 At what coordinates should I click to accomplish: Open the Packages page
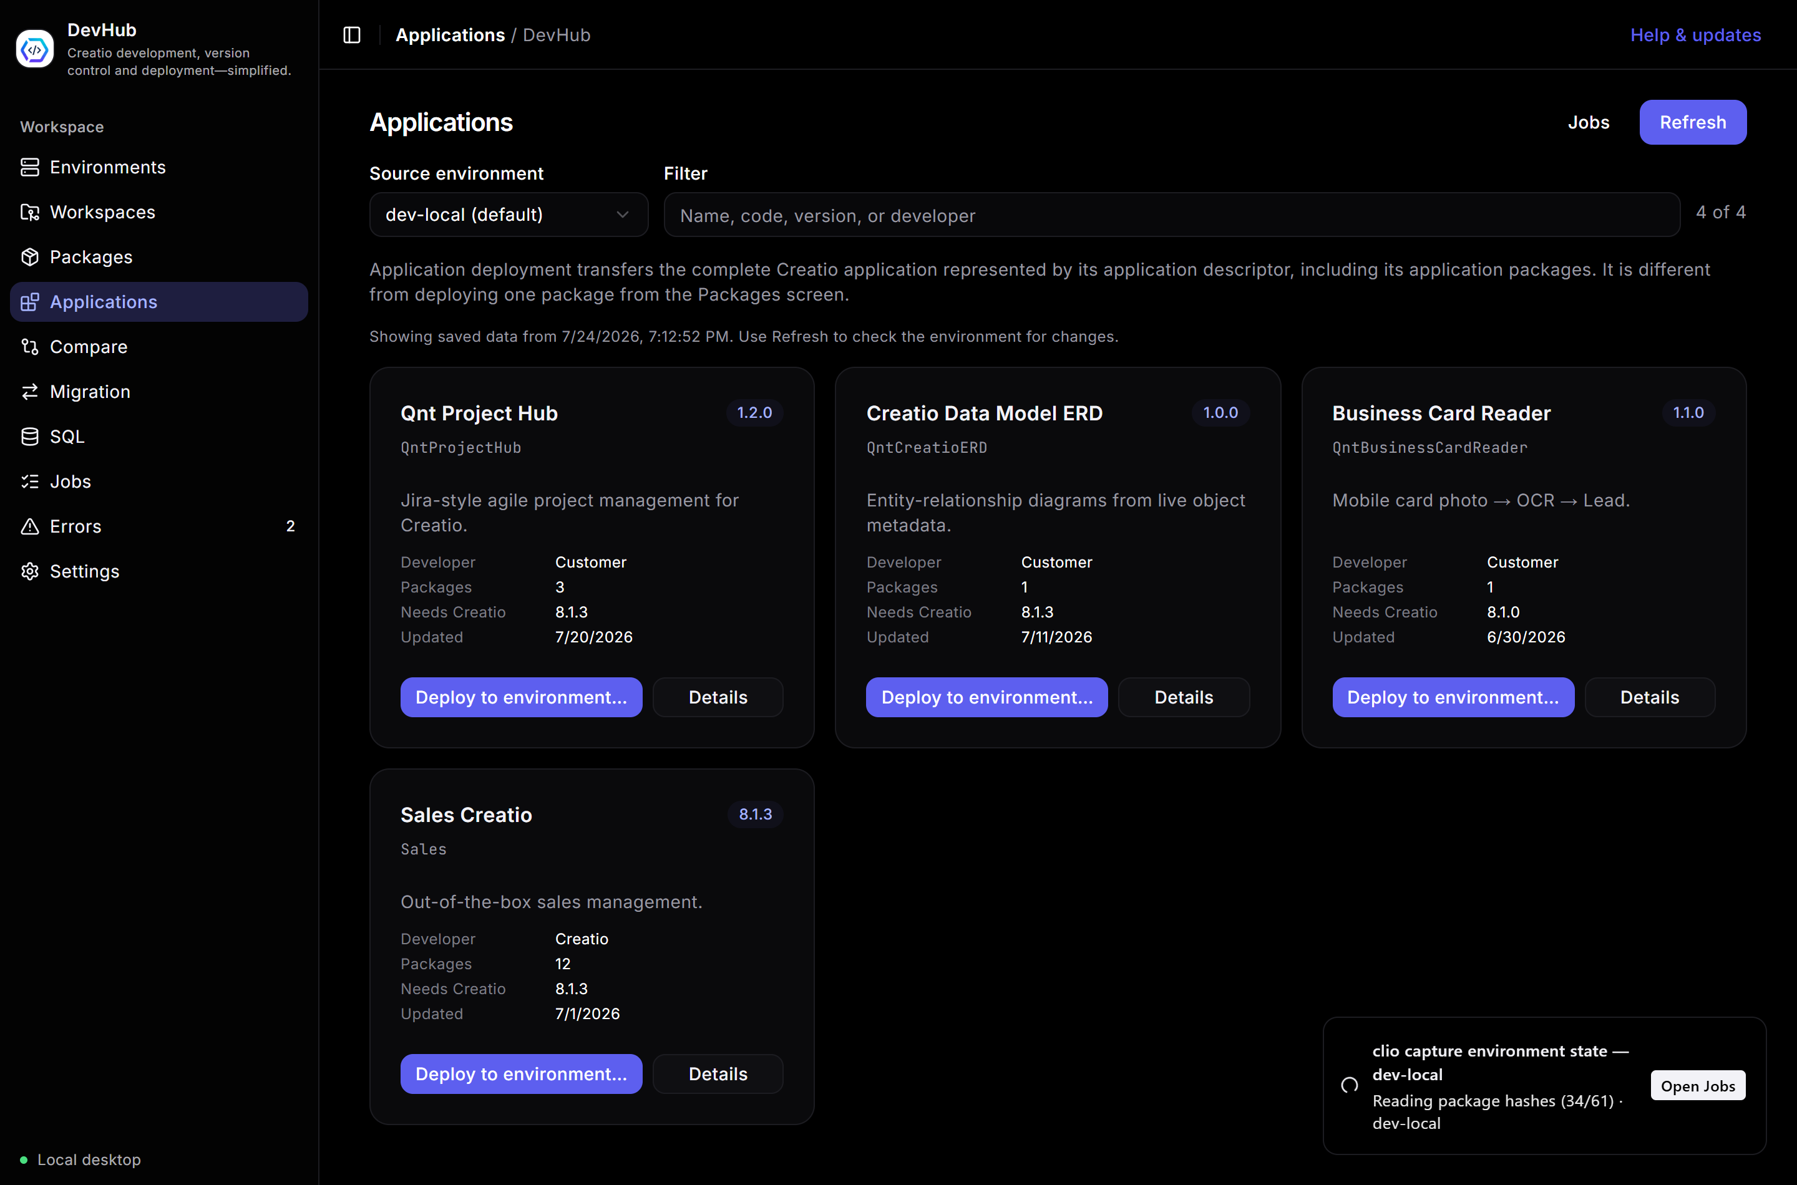point(158,257)
